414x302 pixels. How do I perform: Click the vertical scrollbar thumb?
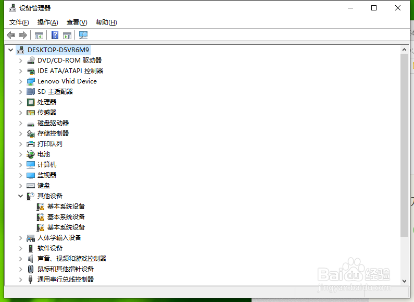(x=404, y=145)
